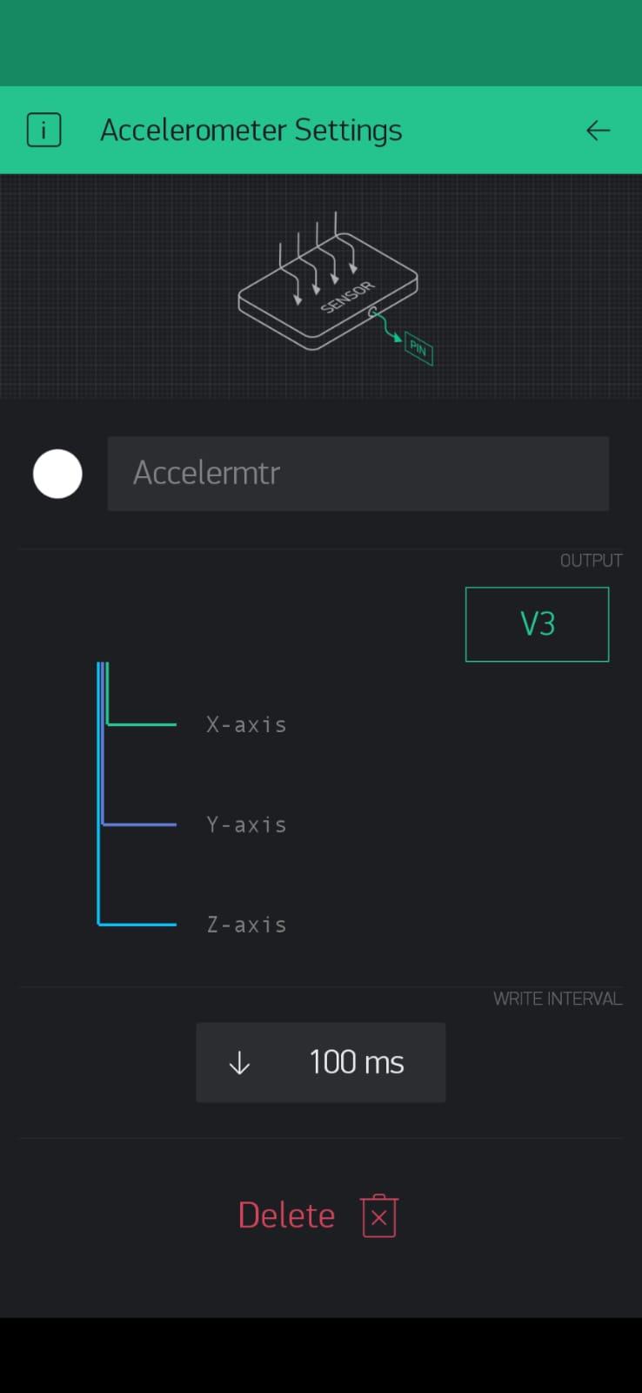The height and width of the screenshot is (1393, 642).
Task: Open the V3 output pin selector
Action: [537, 624]
